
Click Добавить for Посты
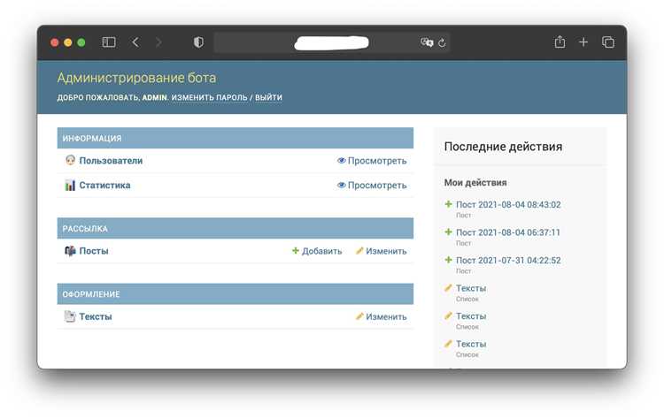[322, 251]
